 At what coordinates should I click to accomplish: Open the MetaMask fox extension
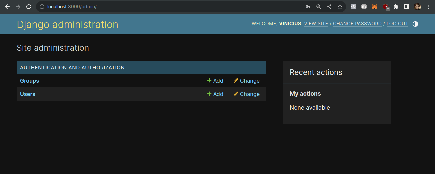coord(375,7)
